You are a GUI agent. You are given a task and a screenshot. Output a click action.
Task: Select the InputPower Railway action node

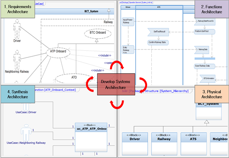click(x=128, y=22)
